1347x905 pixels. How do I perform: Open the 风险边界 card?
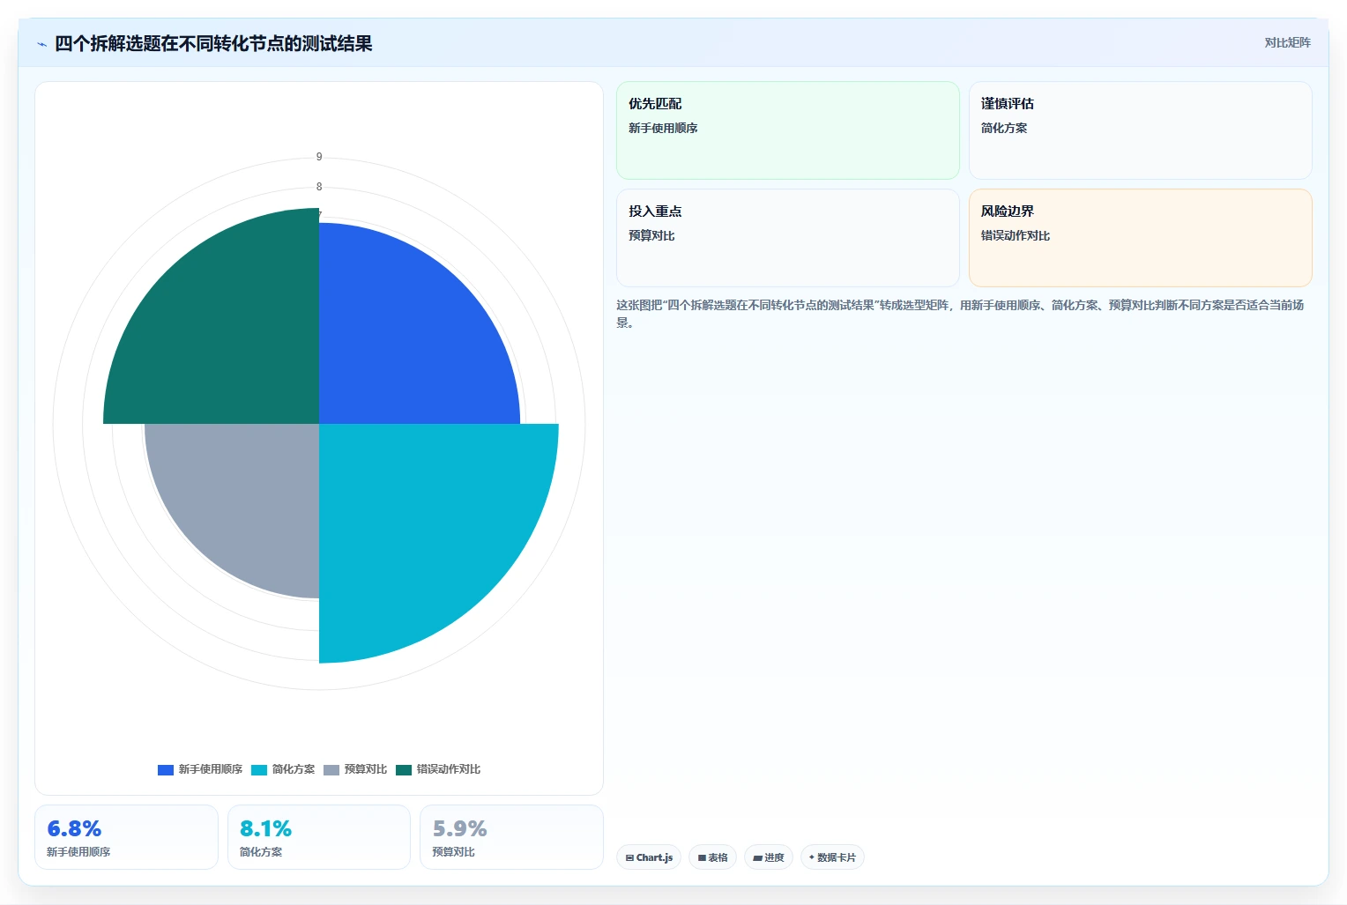point(1141,238)
